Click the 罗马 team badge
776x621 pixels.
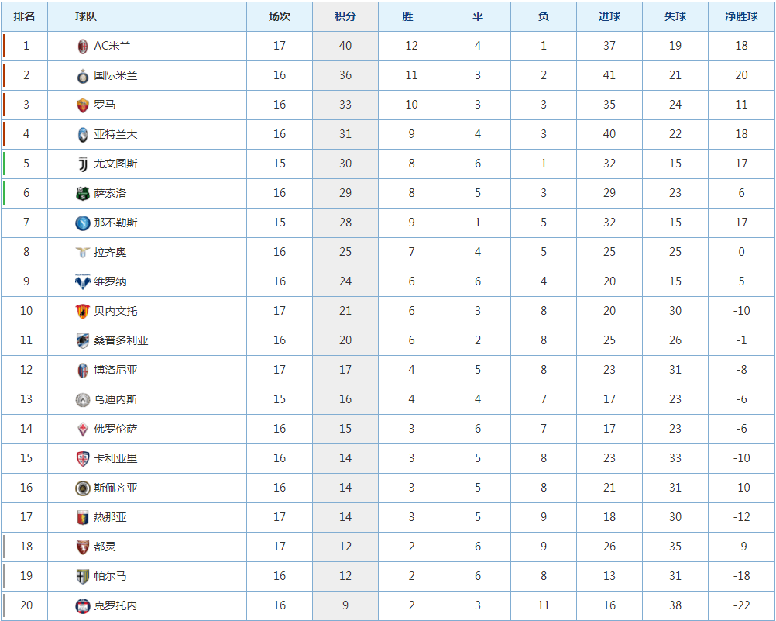(x=83, y=105)
